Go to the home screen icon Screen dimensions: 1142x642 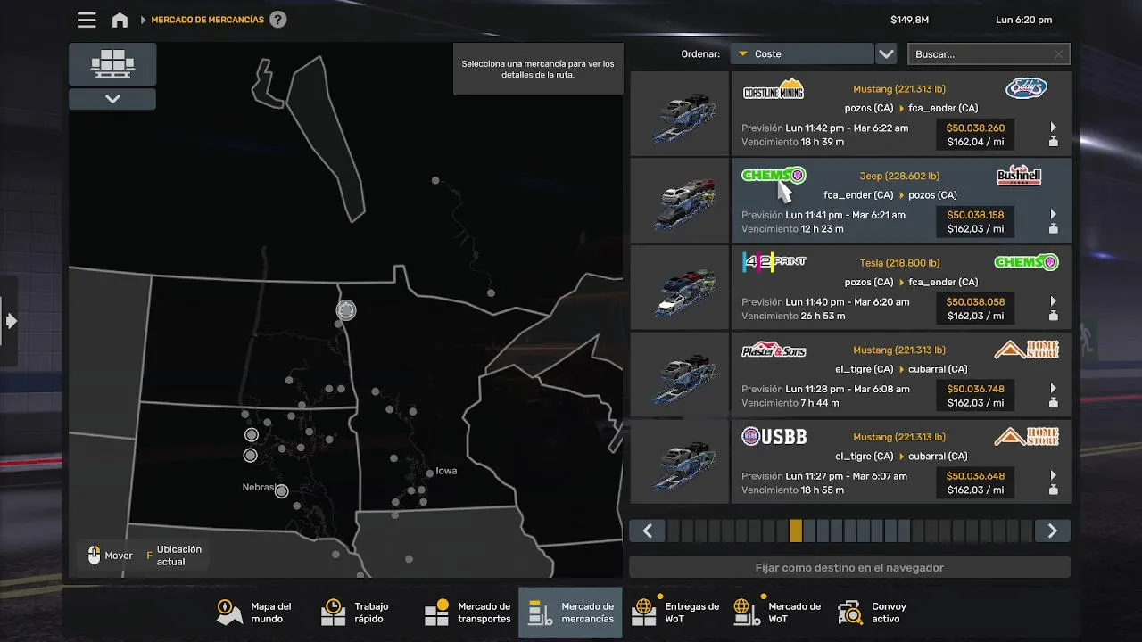click(120, 20)
